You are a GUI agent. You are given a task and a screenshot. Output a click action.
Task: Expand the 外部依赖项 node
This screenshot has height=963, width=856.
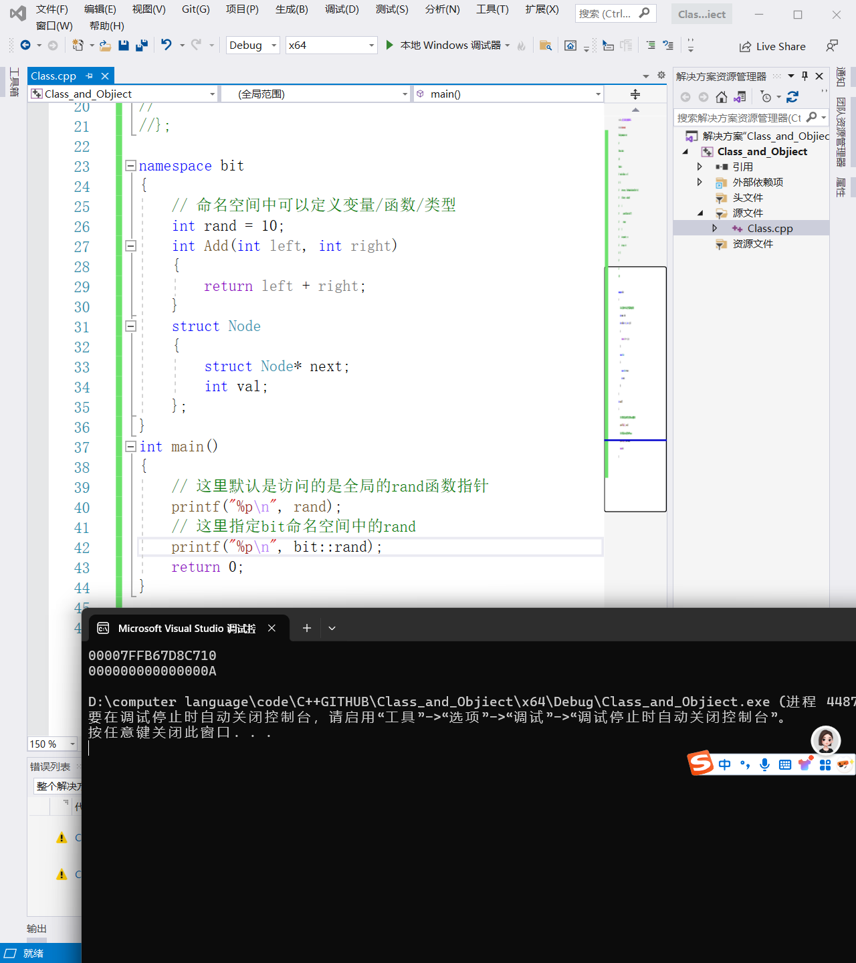click(x=700, y=182)
